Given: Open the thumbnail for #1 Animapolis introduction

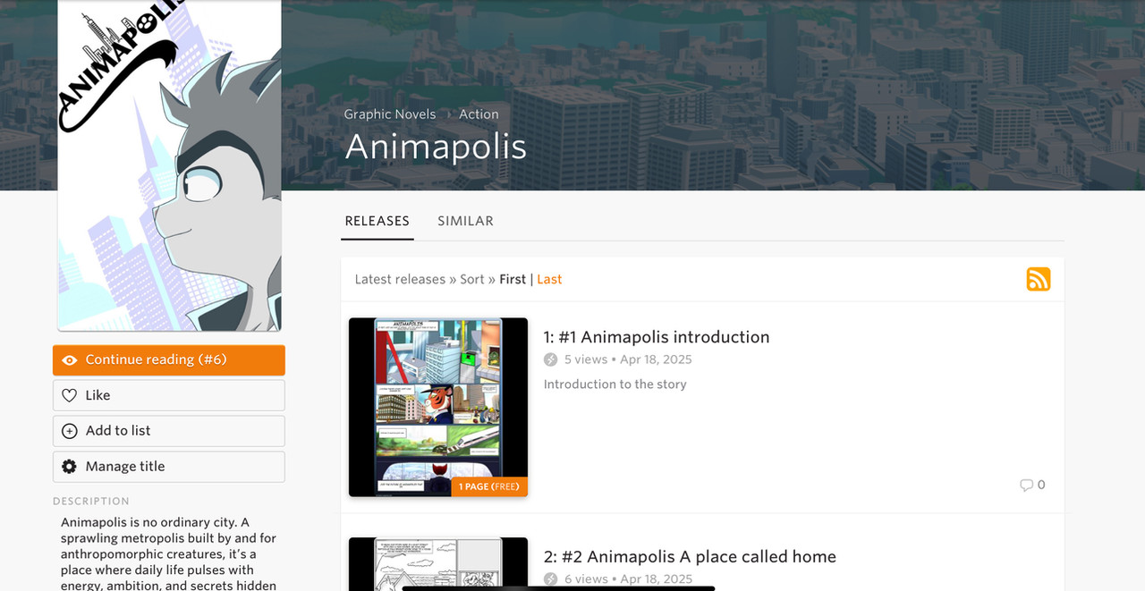Looking at the screenshot, I should tap(438, 407).
